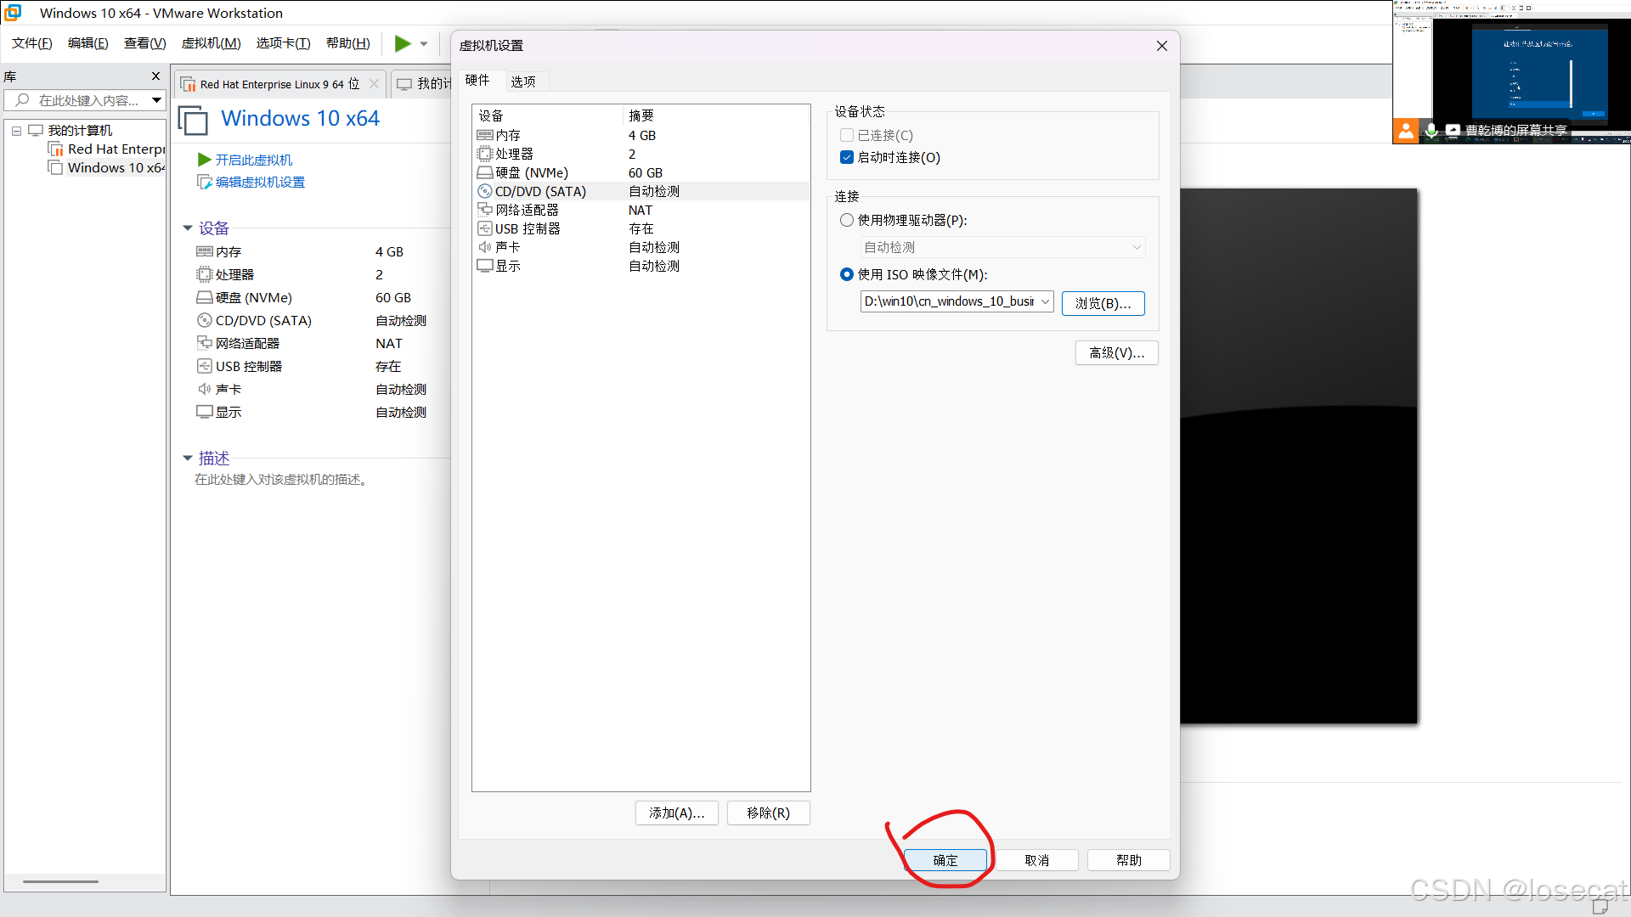
Task: Open 编辑(E) menu
Action: (x=88, y=43)
